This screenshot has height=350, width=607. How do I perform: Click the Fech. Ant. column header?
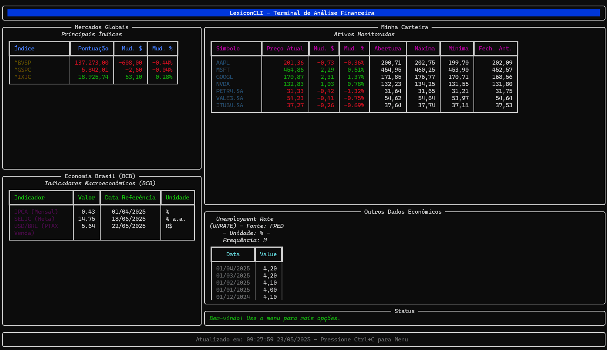495,49
